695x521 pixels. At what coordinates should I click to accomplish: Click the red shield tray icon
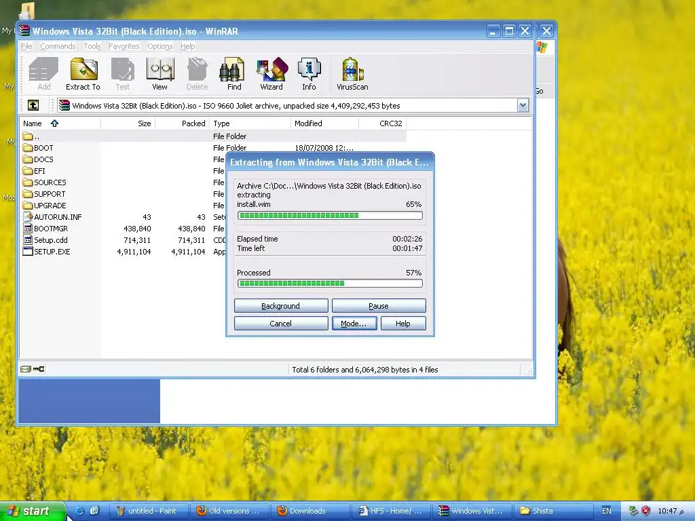(x=646, y=511)
